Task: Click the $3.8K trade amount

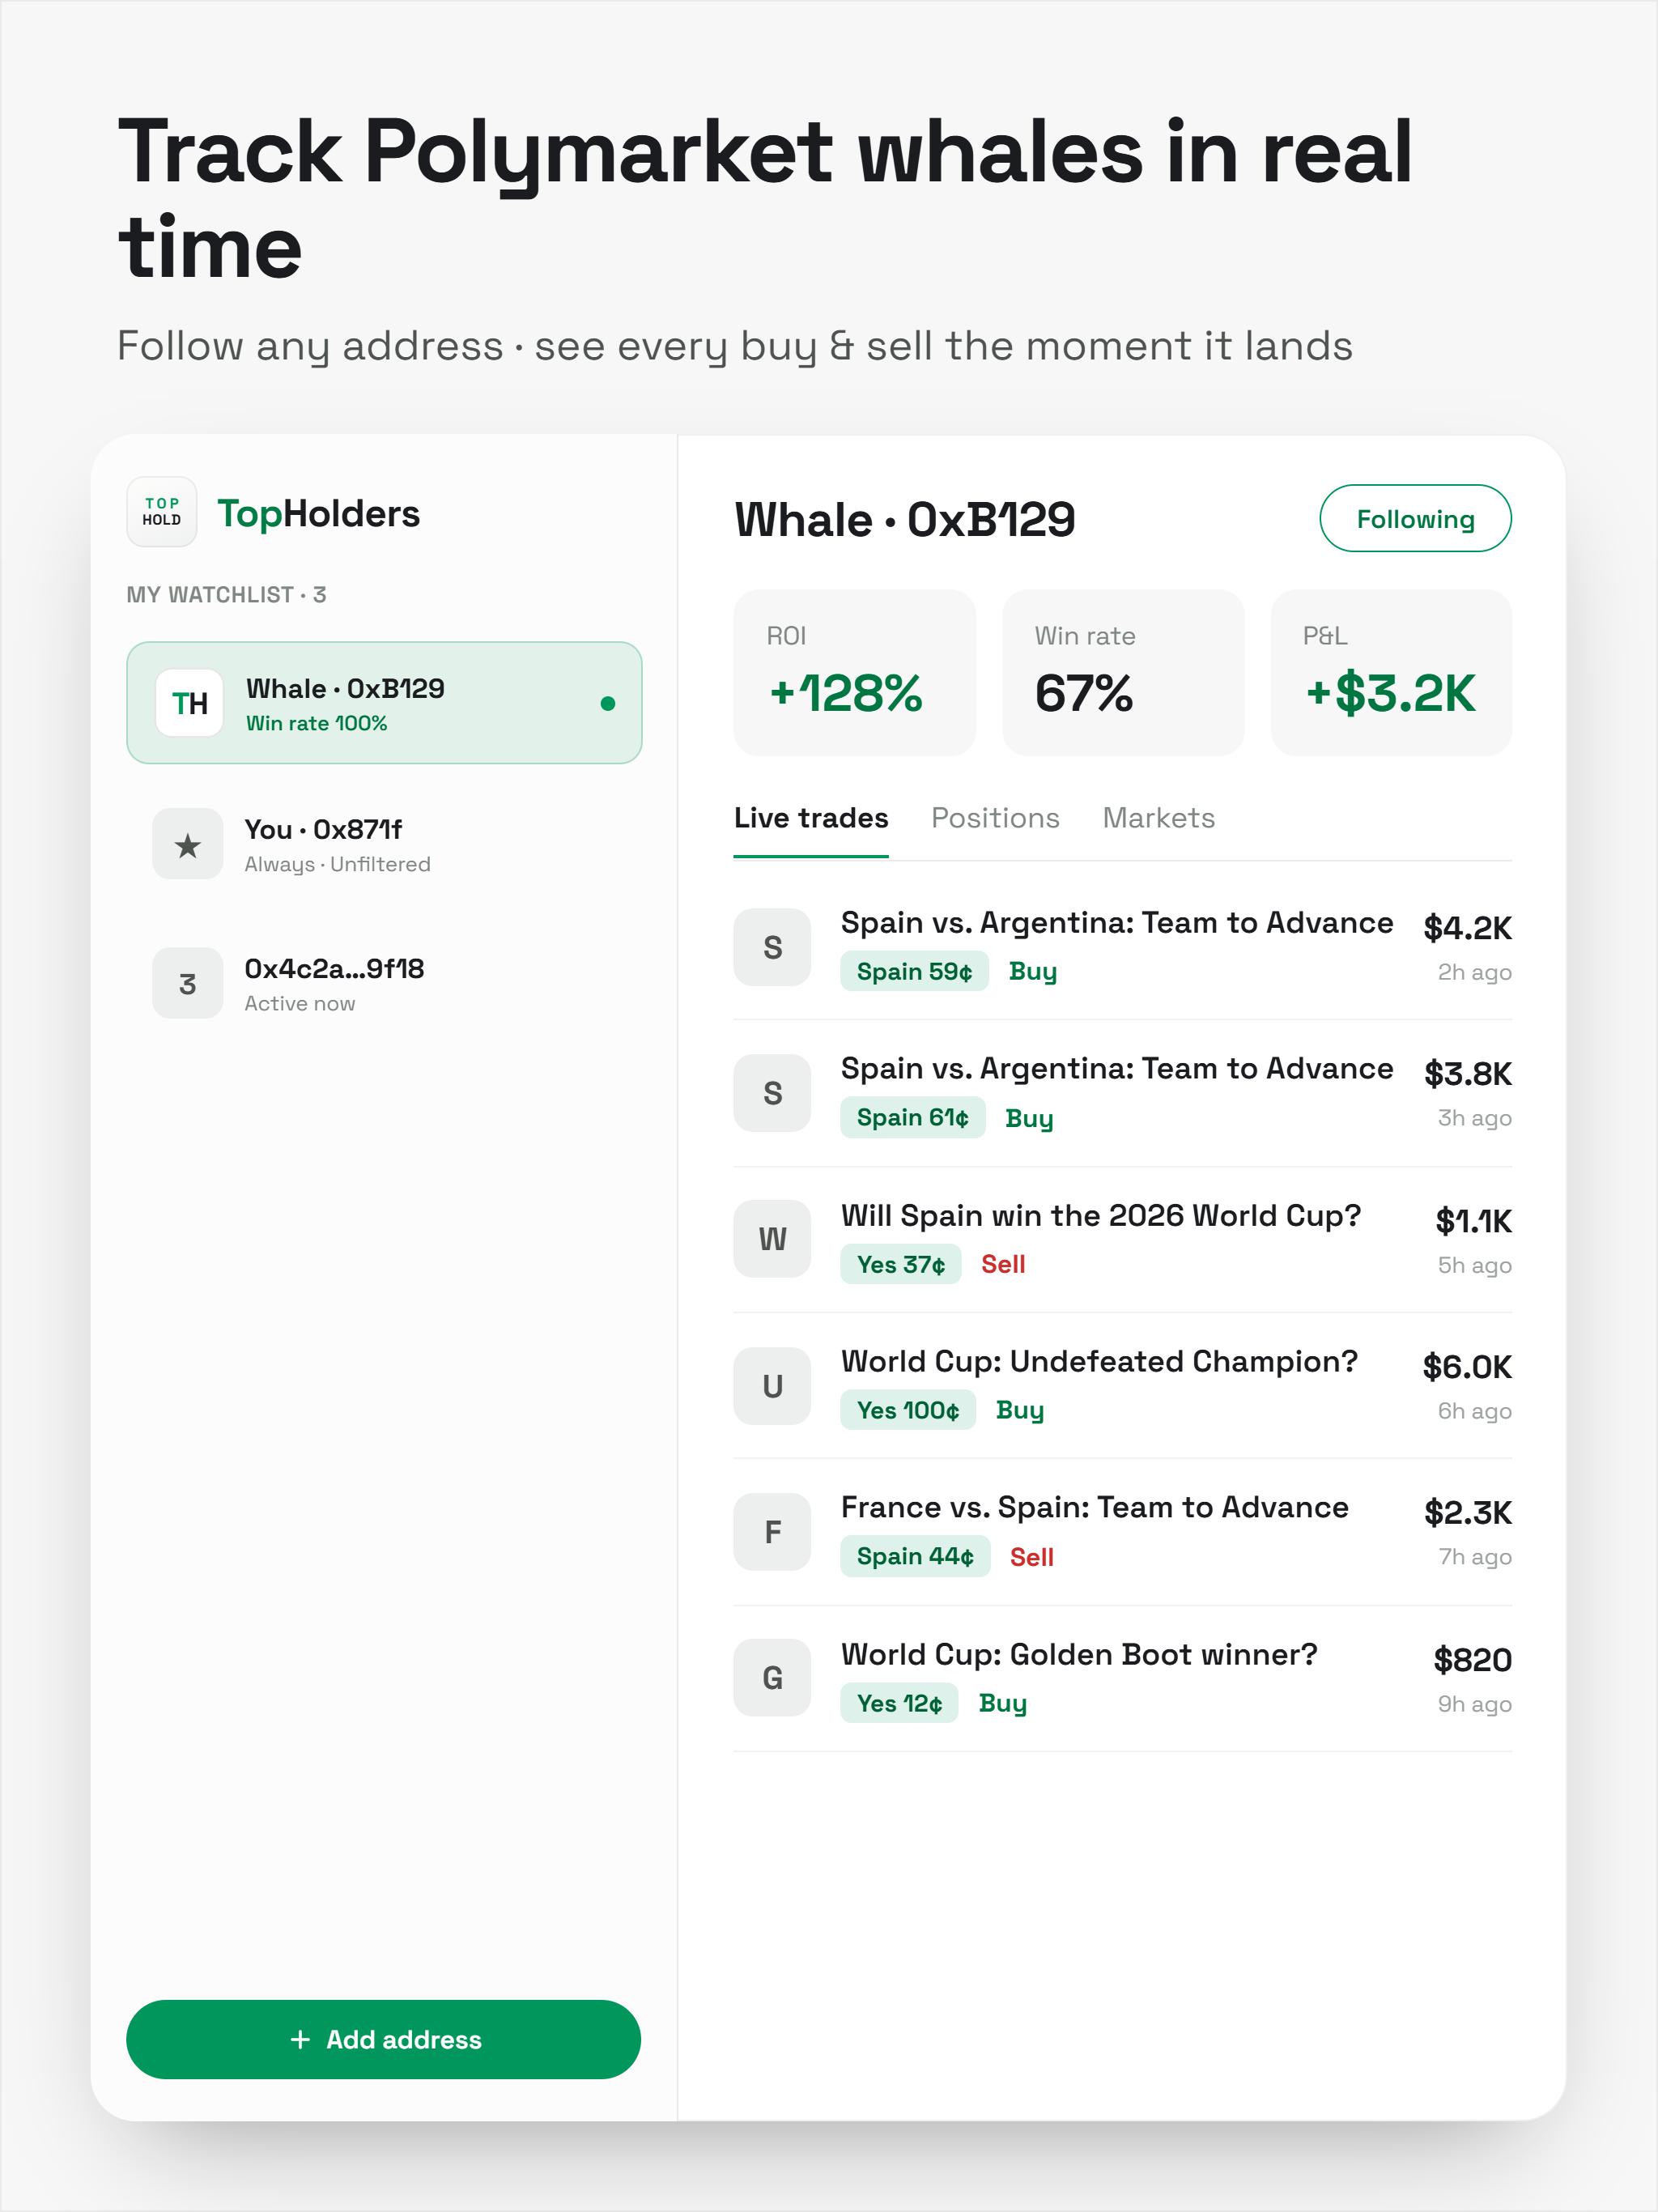Action: [1468, 1074]
